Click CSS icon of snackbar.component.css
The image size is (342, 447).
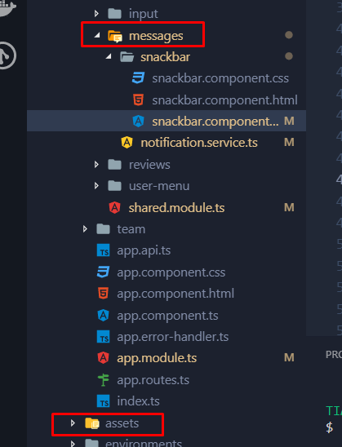point(138,77)
